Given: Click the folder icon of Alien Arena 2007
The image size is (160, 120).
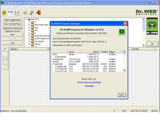Looking at the screenshot, I should pyautogui.click(x=32, y=25).
